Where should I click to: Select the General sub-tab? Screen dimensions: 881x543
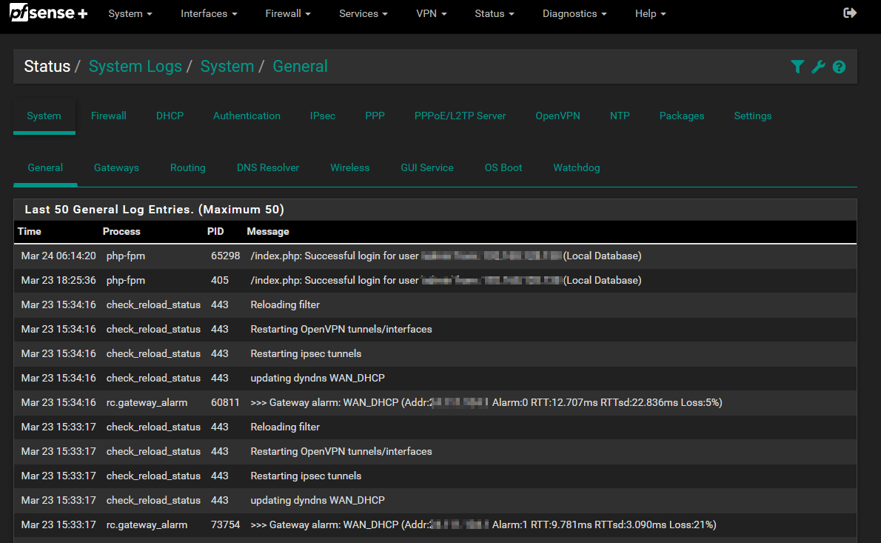(x=45, y=167)
